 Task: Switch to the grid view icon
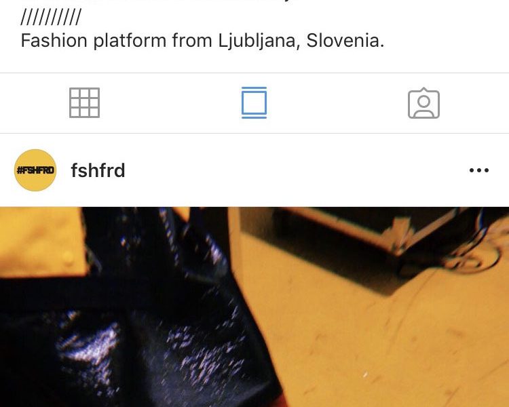(84, 102)
